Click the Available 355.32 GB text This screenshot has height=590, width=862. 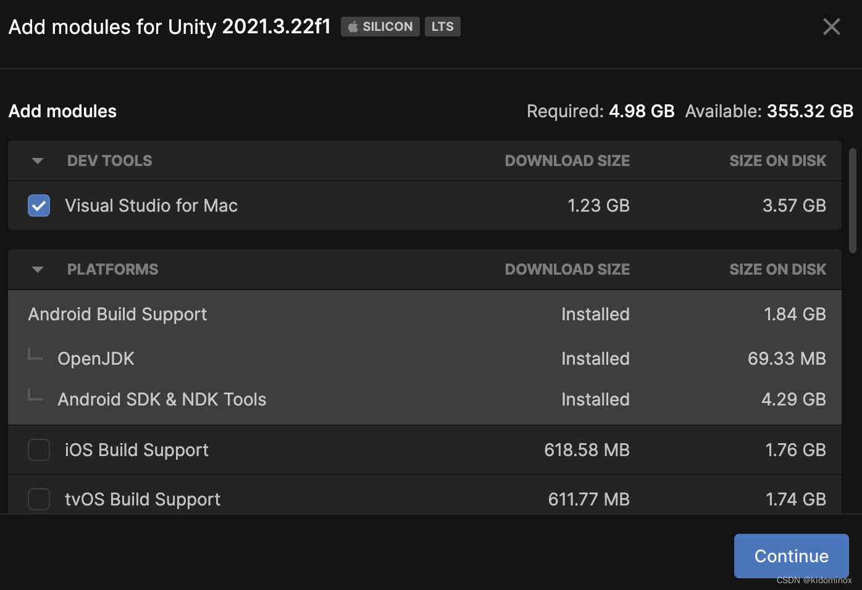point(769,111)
